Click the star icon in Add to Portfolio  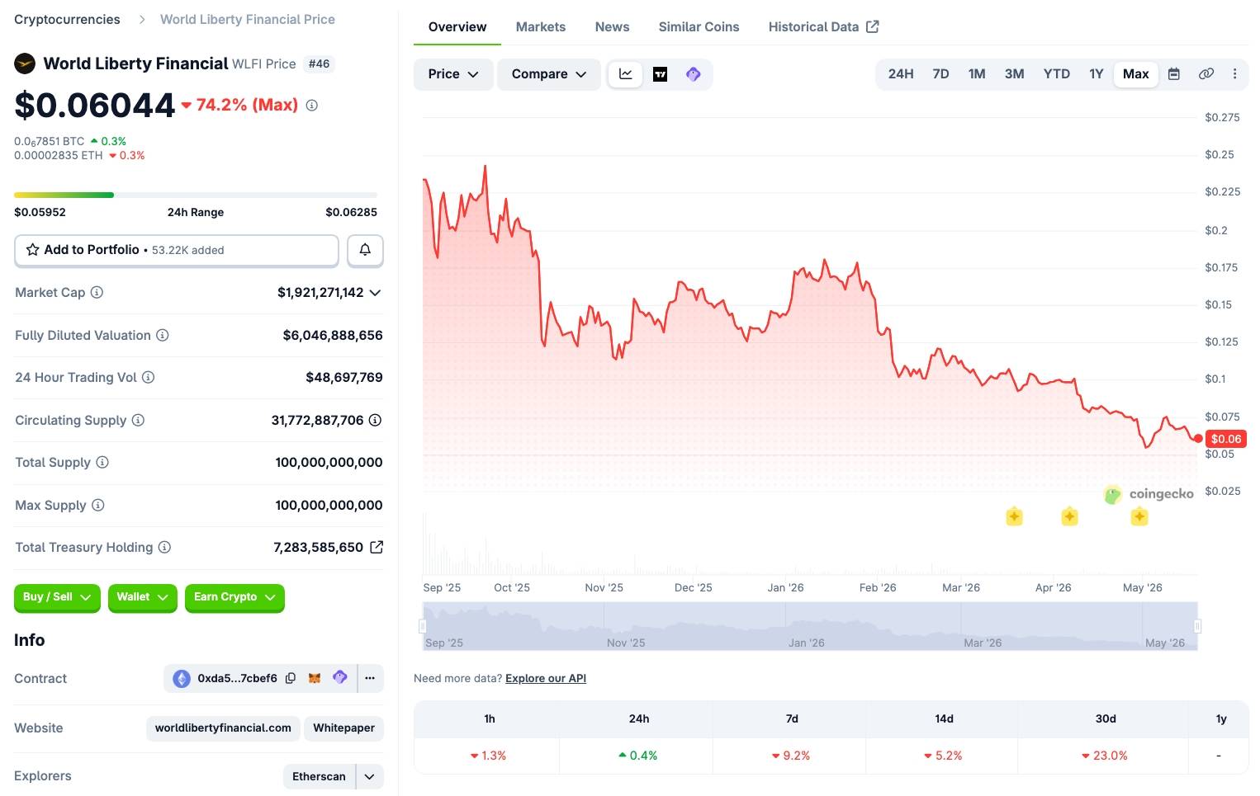point(33,250)
